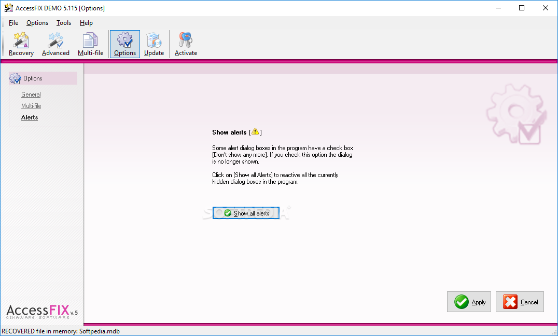Image resolution: width=558 pixels, height=336 pixels.
Task: Select the Multi-file toolbar icon
Action: [90, 44]
